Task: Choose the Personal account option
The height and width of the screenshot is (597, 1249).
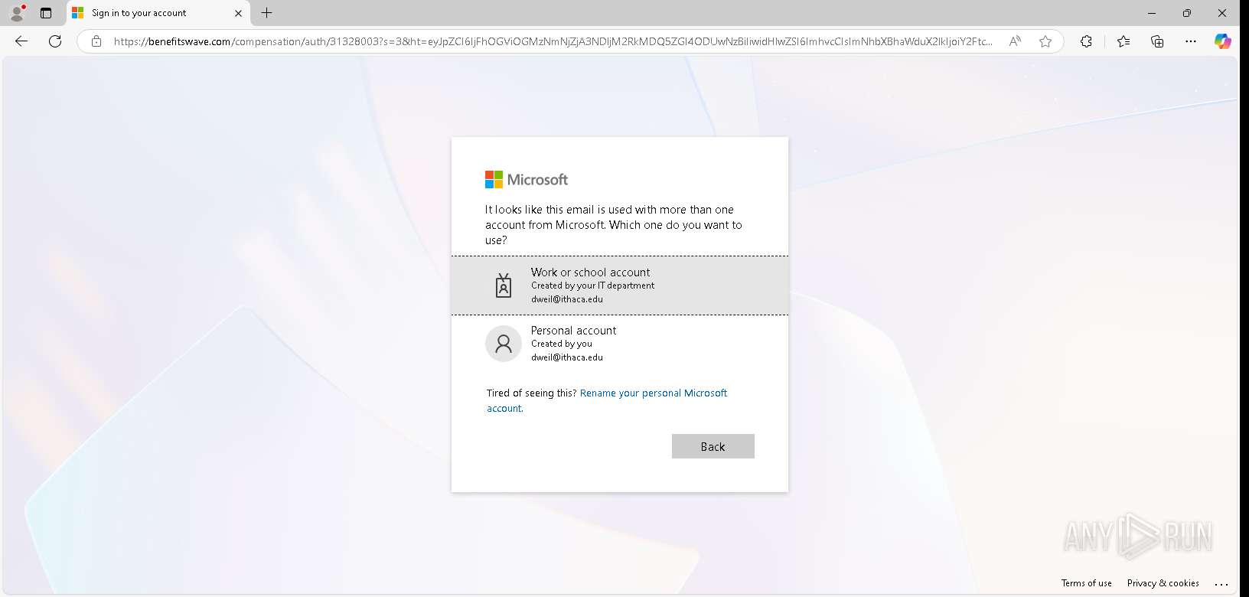Action: click(x=620, y=344)
